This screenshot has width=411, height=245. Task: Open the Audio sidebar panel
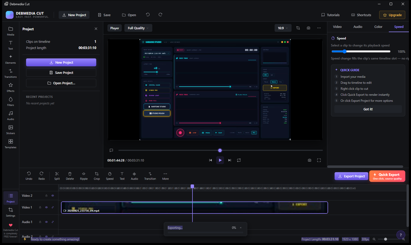pyautogui.click(x=10, y=116)
